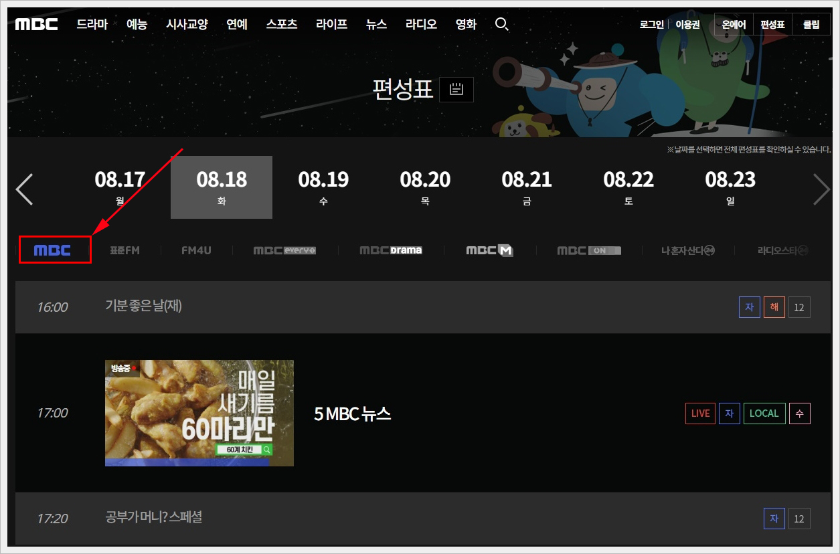Open the 연예 menu
The height and width of the screenshot is (554, 840).
pos(237,25)
